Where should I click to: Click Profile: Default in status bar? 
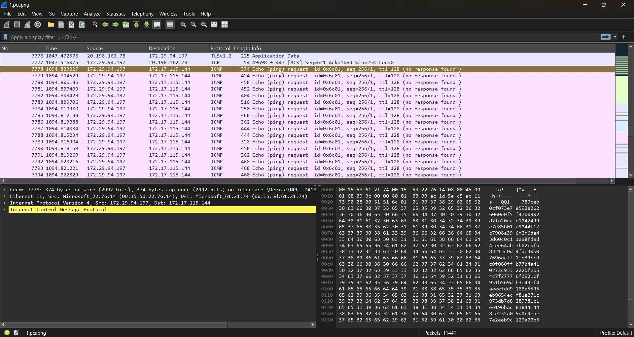[x=616, y=333]
